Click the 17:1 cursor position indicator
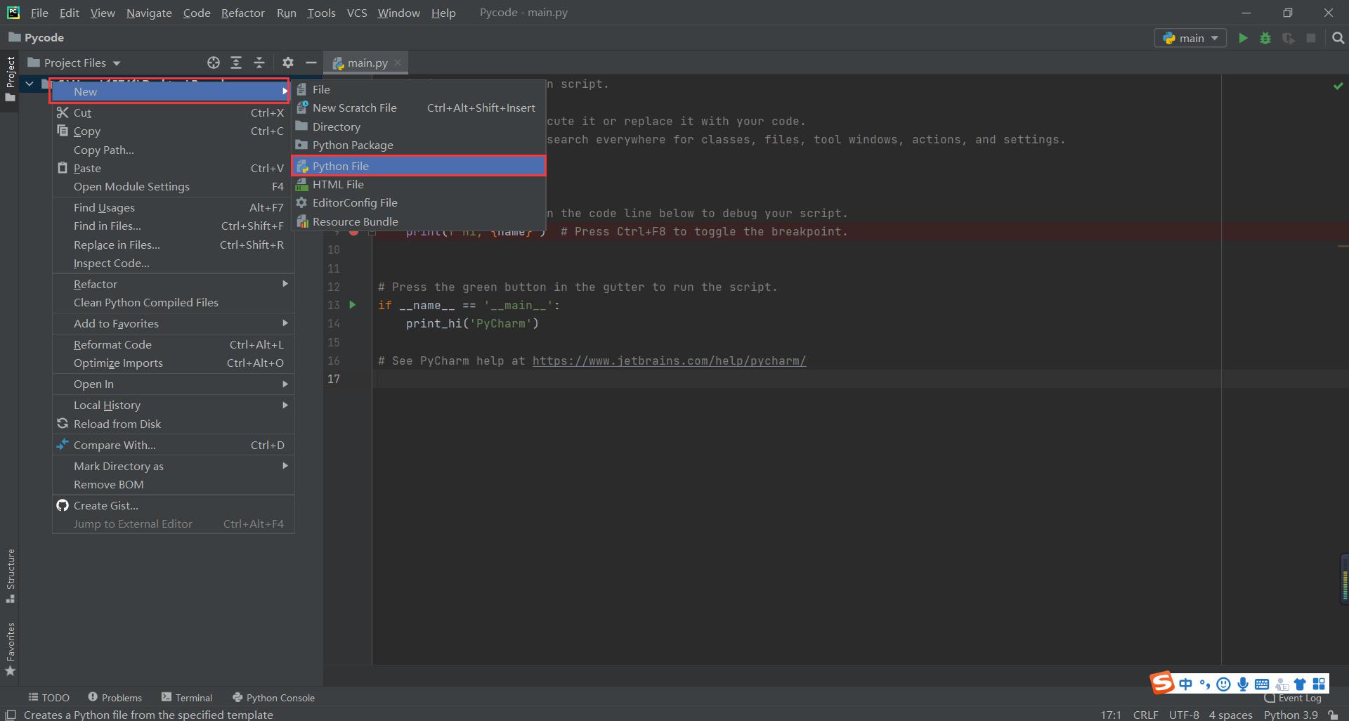This screenshot has width=1349, height=721. [1111, 715]
